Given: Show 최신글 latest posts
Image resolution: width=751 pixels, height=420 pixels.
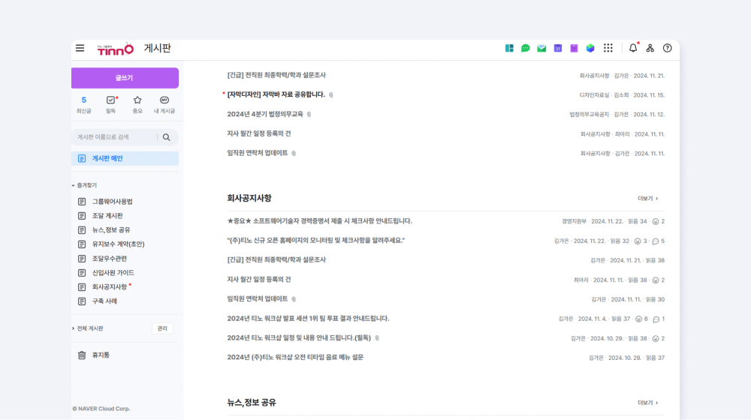Looking at the screenshot, I should [84, 105].
